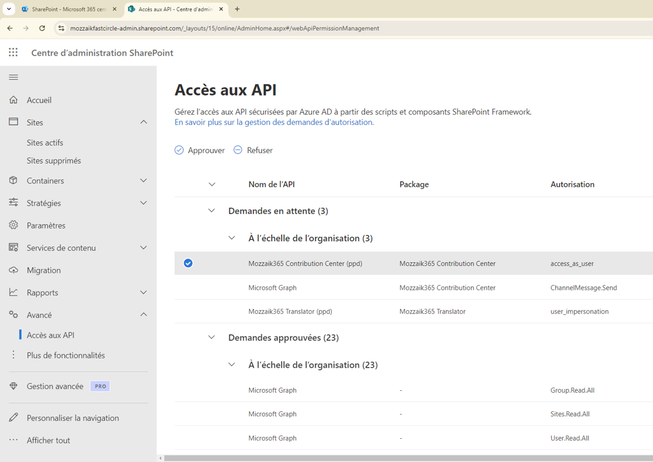
Task: Go back with browser back arrow
Action: pos(10,28)
